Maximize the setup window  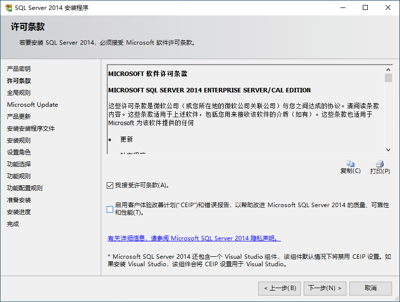[x=365, y=7]
